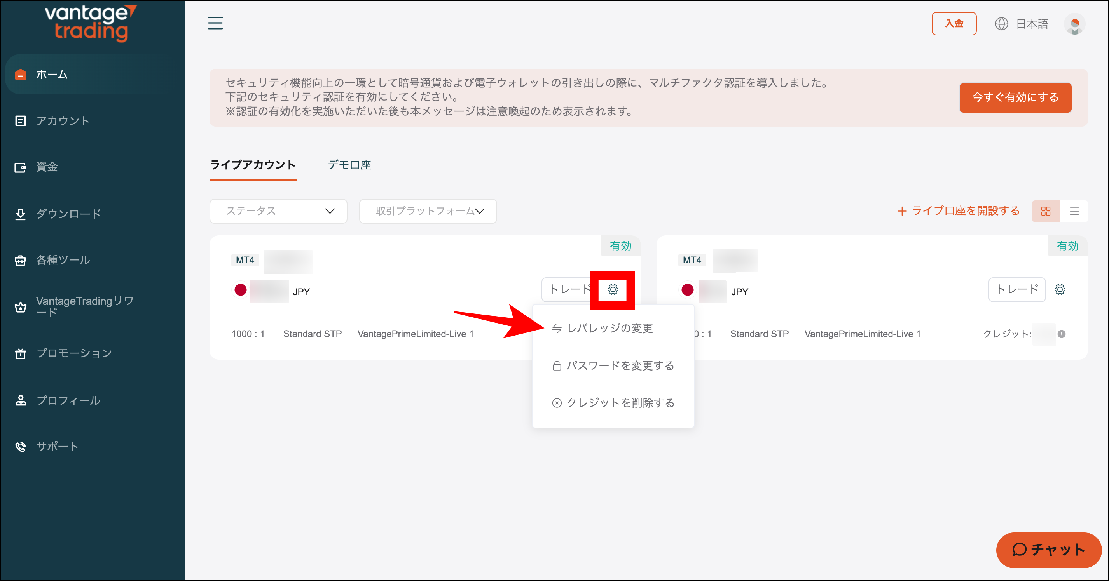Viewport: 1109px width, 581px height.
Task: Open the チャット chat widget
Action: tap(1048, 550)
